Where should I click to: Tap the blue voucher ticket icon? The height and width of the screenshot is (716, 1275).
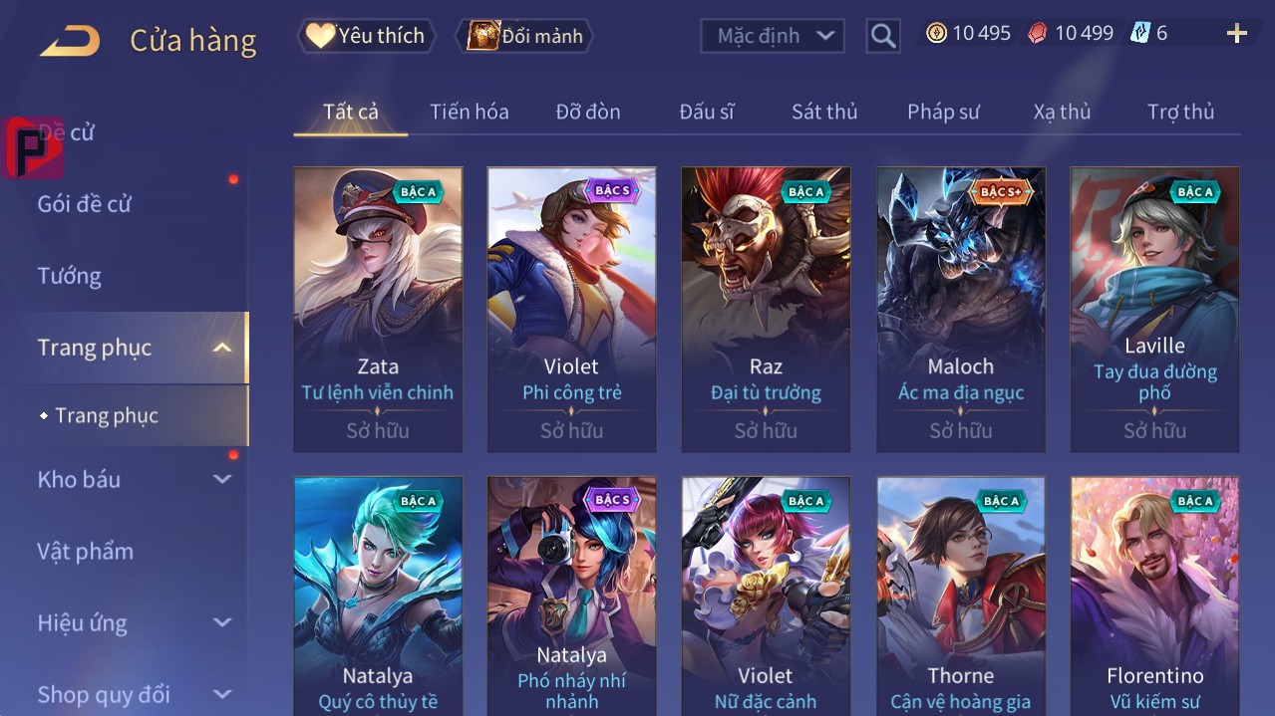[x=1139, y=33]
